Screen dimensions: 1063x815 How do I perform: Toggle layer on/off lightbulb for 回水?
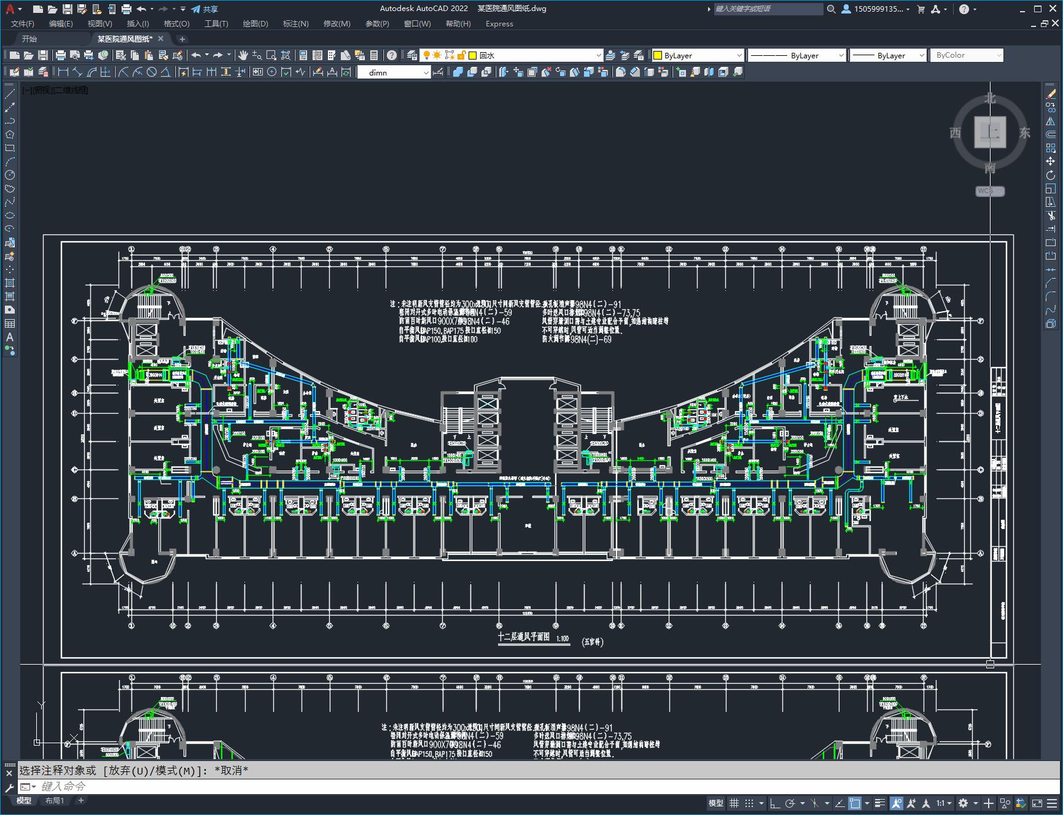coord(426,55)
